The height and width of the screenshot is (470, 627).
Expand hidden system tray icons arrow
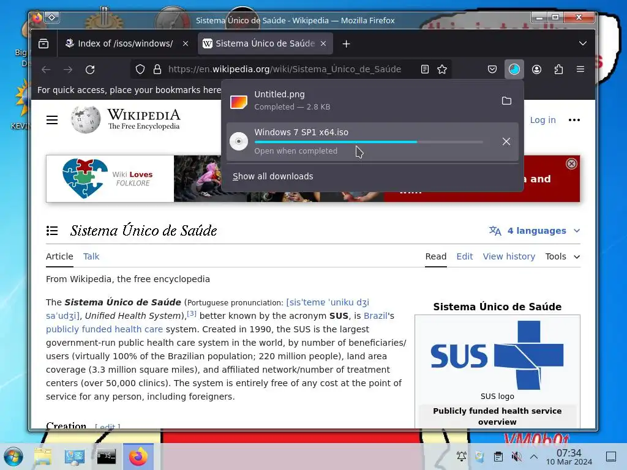534,456
